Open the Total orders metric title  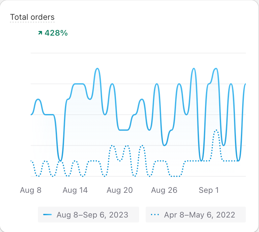tap(32, 17)
